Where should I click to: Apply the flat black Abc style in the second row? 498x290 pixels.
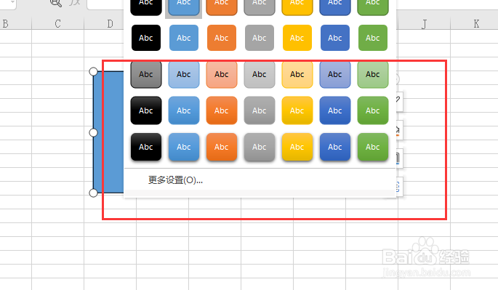coord(146,38)
